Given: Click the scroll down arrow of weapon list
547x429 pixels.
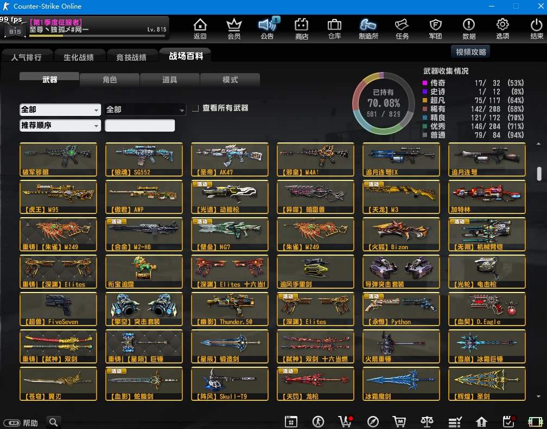Looking at the screenshot, I should tap(539, 396).
